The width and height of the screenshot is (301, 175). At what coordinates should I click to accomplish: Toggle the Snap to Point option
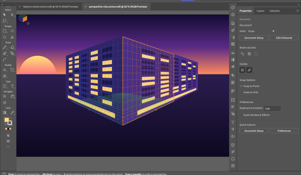click(249, 86)
